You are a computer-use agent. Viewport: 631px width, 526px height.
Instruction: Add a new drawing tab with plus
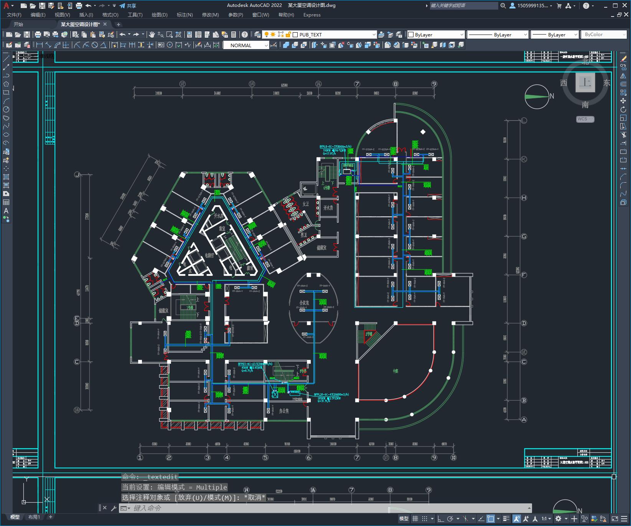tap(119, 24)
